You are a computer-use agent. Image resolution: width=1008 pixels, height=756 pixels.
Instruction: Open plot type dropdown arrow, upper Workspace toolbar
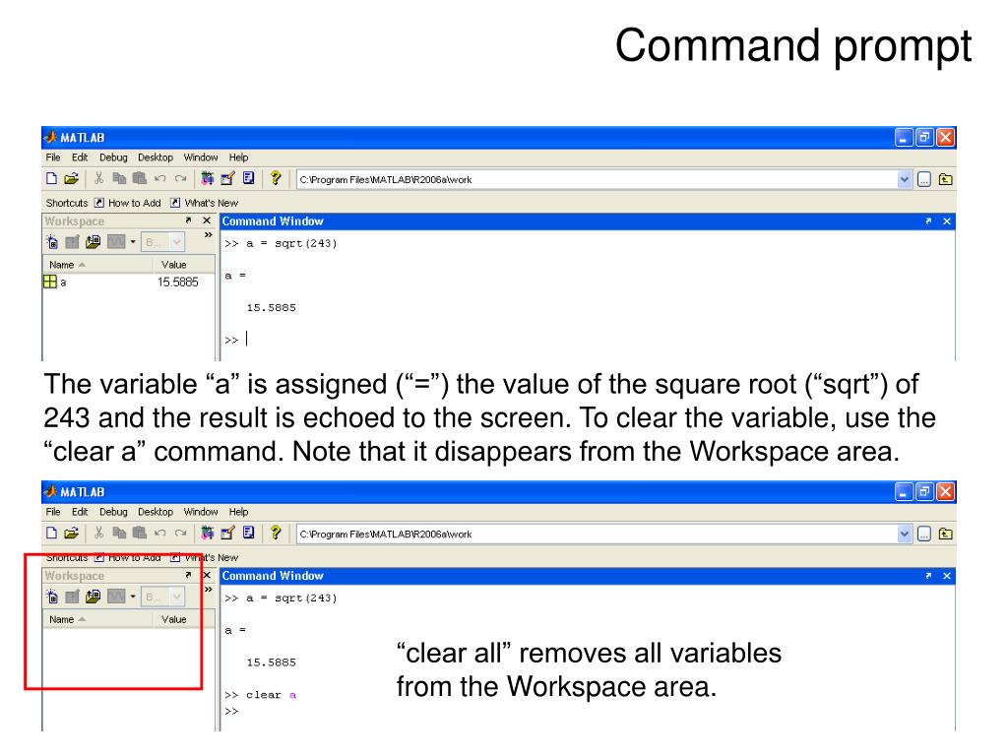(x=133, y=242)
